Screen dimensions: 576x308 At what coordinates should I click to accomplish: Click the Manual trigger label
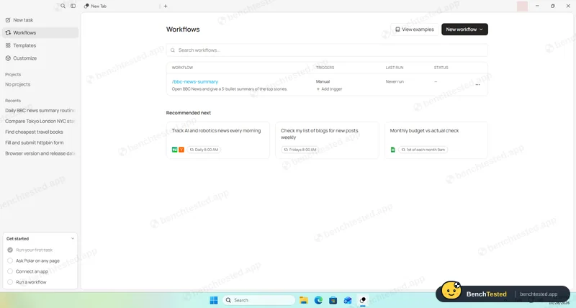[x=323, y=81]
